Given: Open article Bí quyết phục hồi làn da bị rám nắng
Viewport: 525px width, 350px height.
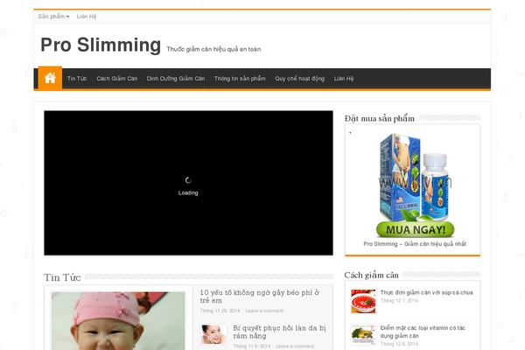Looking at the screenshot, I should pos(279,332).
